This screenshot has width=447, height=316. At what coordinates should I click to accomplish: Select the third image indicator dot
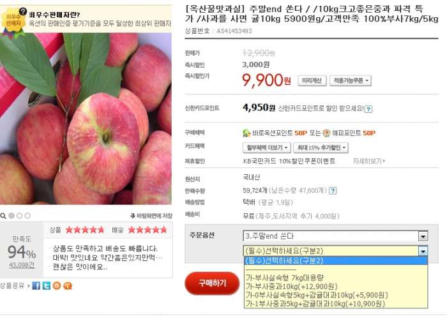click(27, 216)
